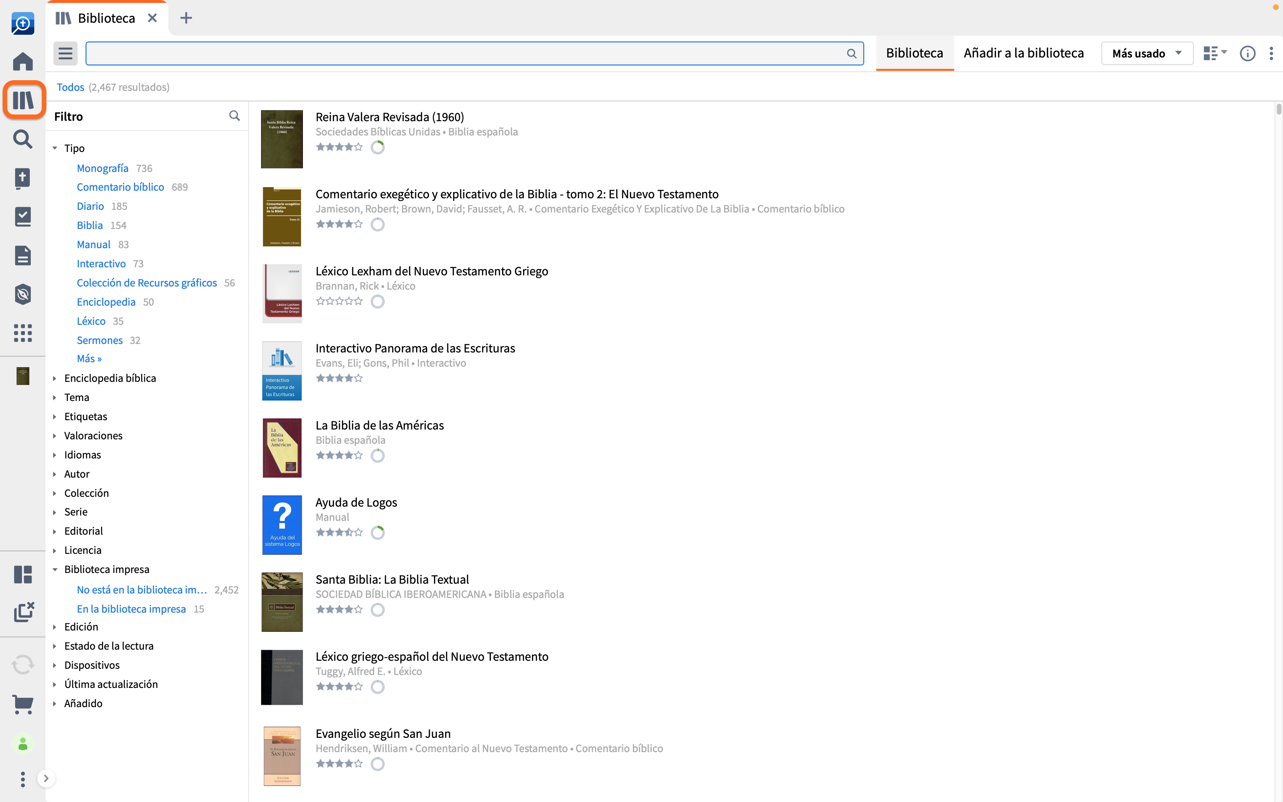The image size is (1283, 802).
Task: Open the sidebar's three-dot more menu
Action: pyautogui.click(x=23, y=779)
